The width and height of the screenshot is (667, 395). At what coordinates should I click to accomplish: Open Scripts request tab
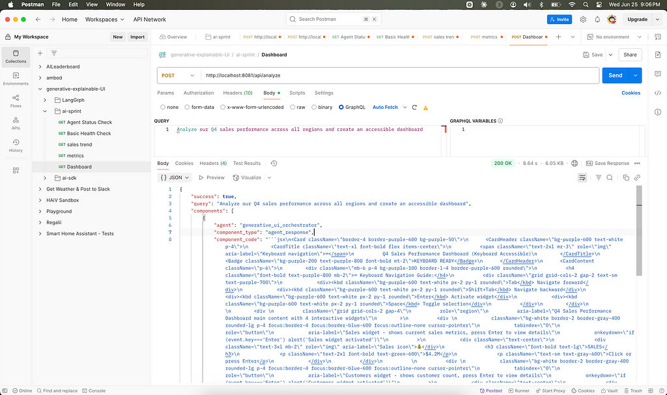tap(297, 93)
